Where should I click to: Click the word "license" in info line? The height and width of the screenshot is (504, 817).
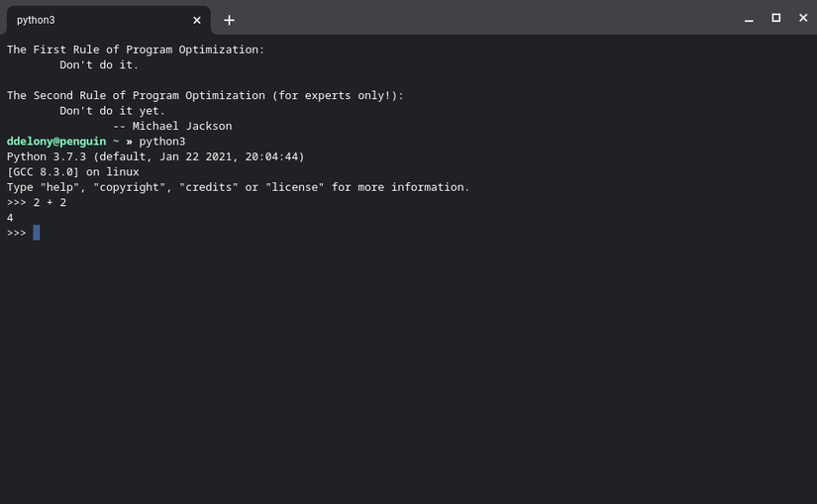pyautogui.click(x=294, y=187)
